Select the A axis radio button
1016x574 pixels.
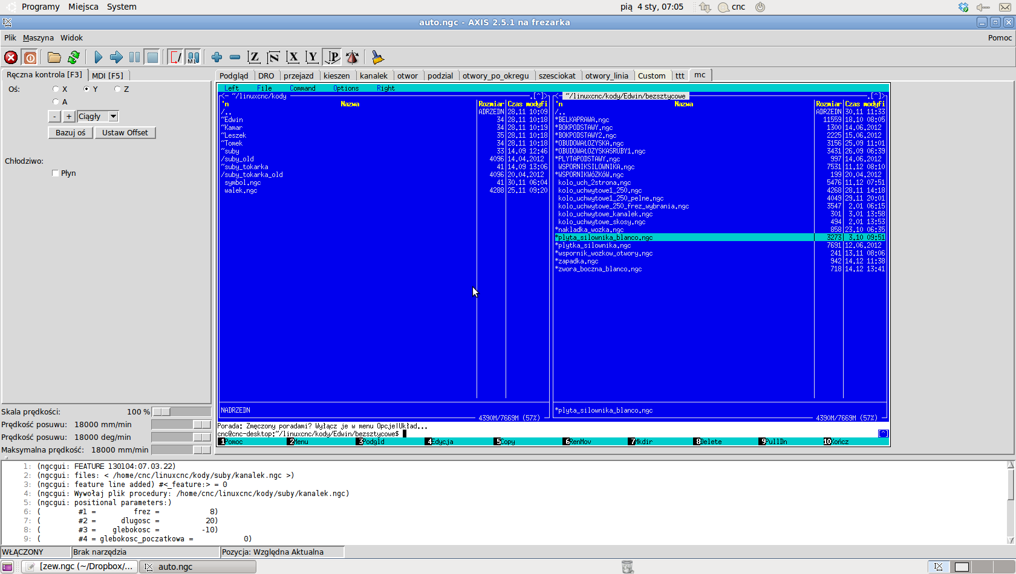tap(56, 102)
